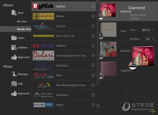The width and height of the screenshot is (158, 115).
Task: Click the Opal album cover thumbnail
Action: (x=108, y=29)
